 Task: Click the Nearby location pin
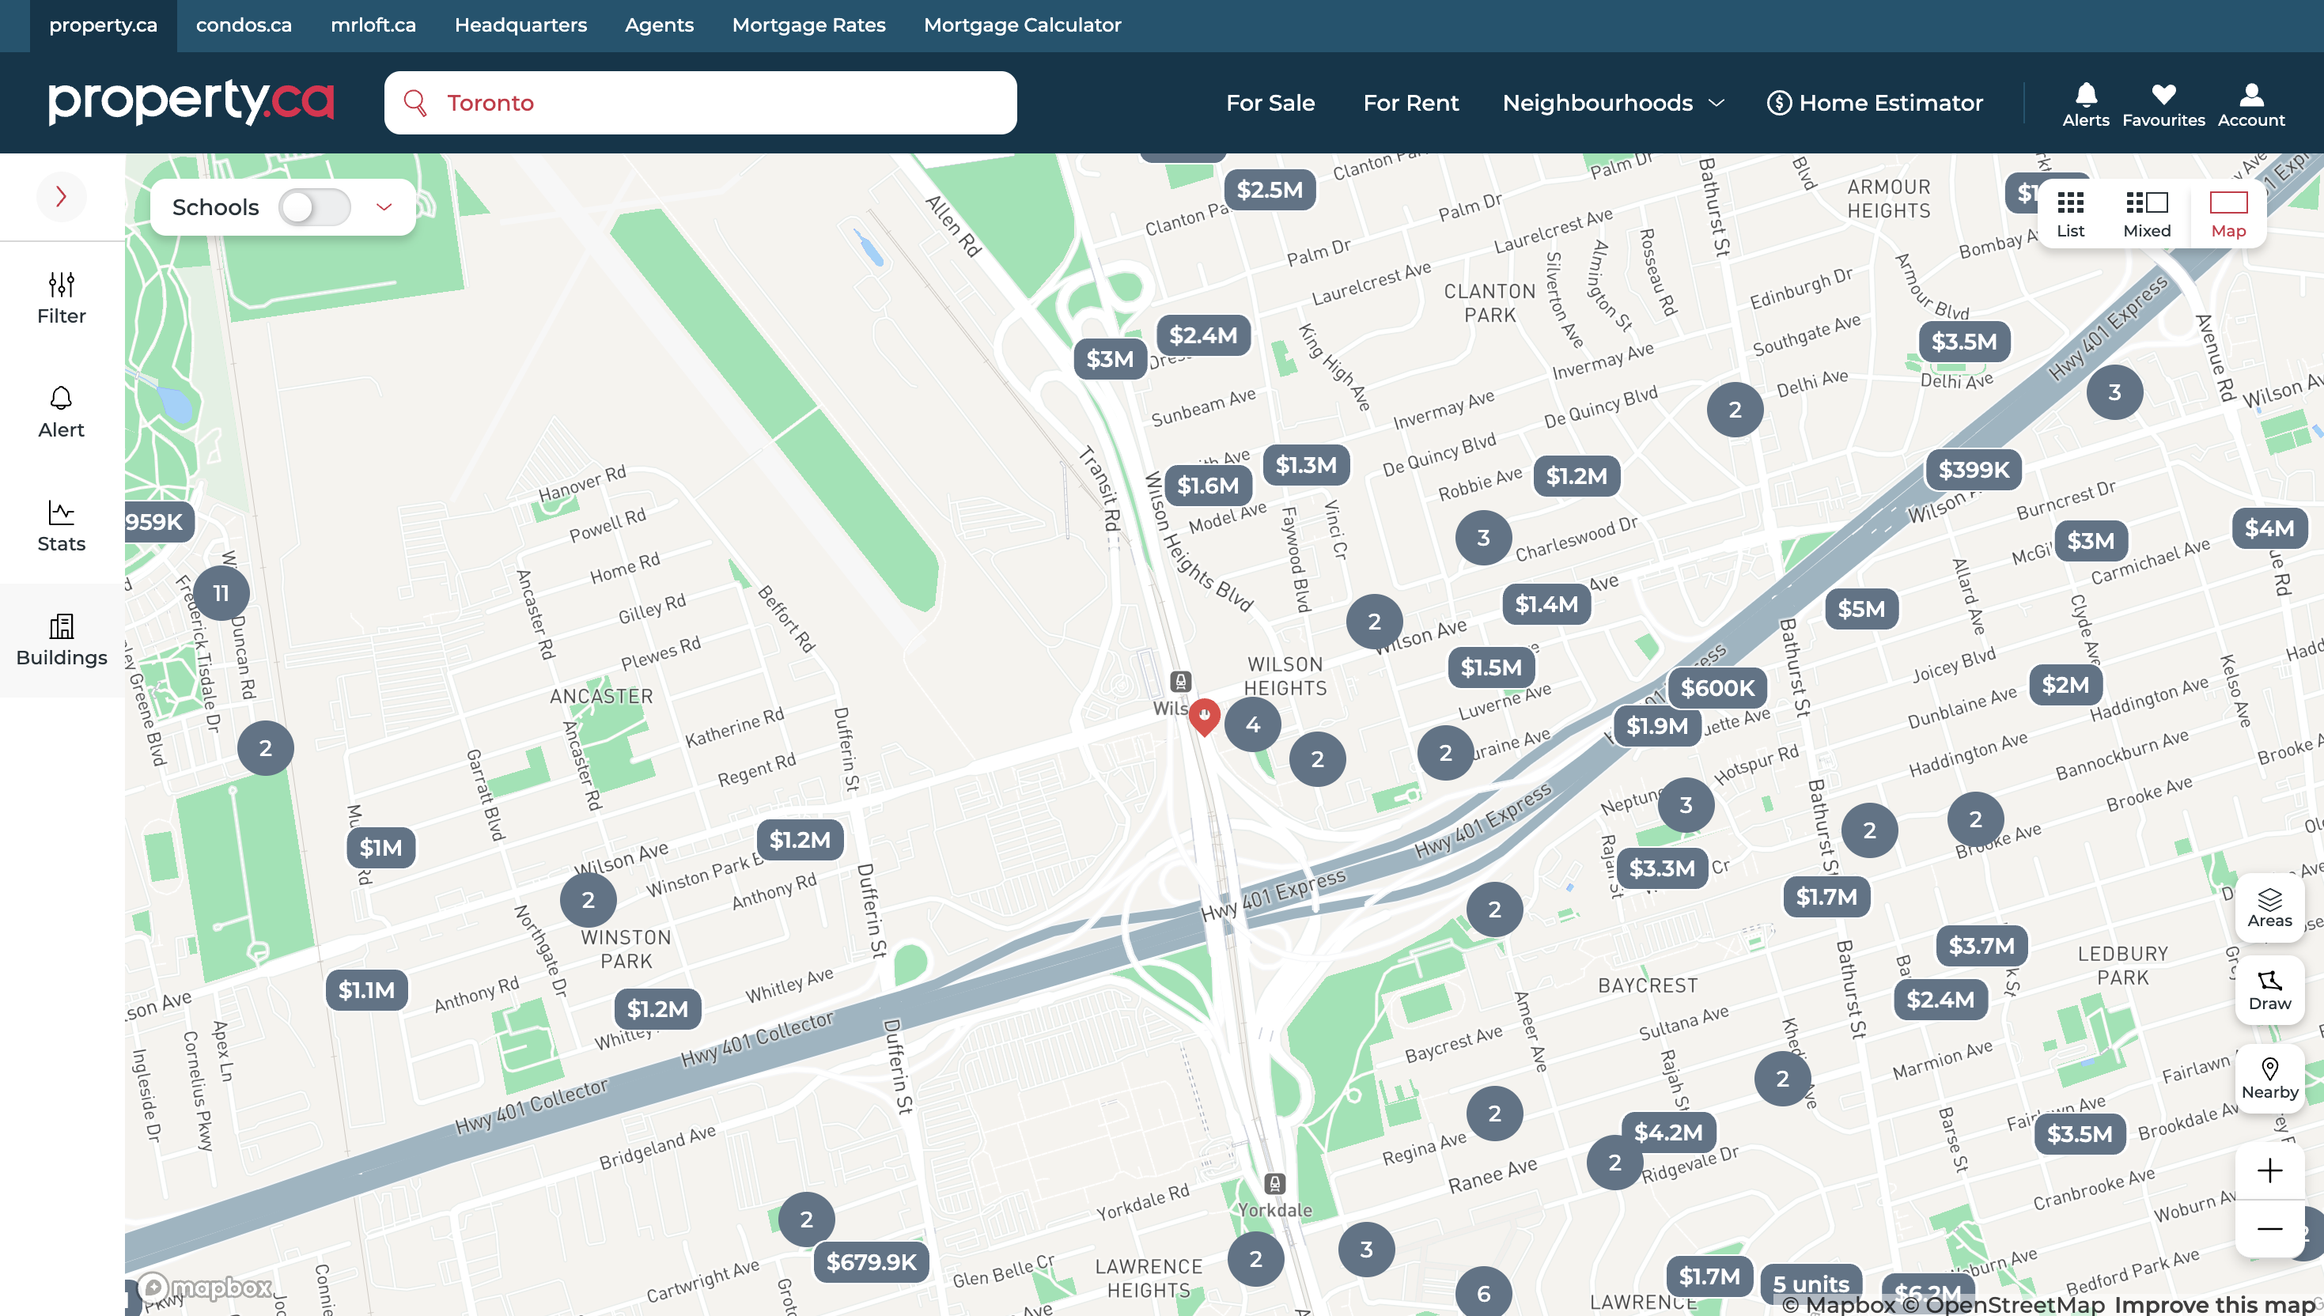click(2269, 1078)
